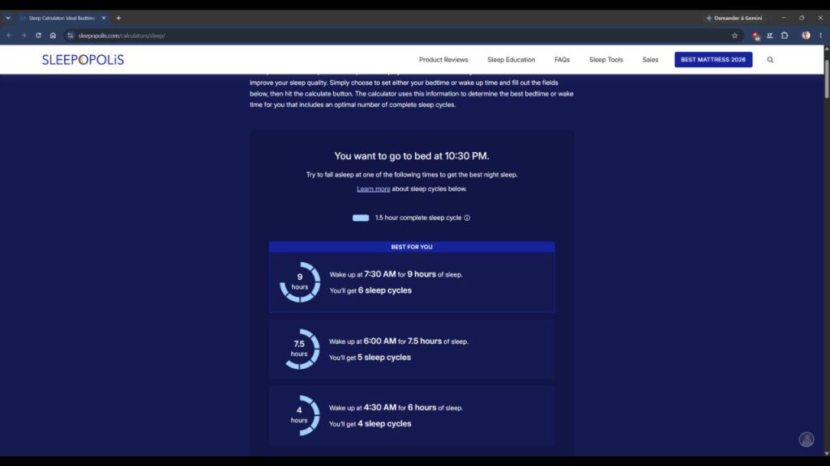Image resolution: width=830 pixels, height=466 pixels.
Task: Open the Chrome three-dot menu
Action: [820, 36]
